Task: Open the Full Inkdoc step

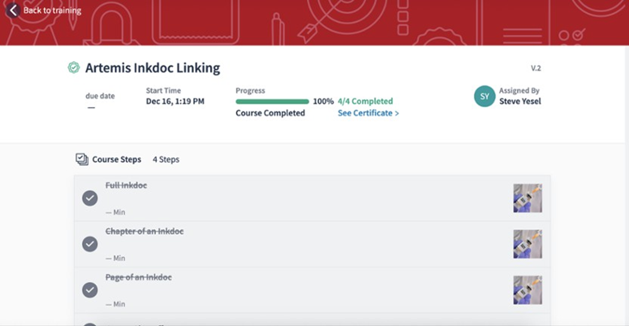Action: point(126,186)
